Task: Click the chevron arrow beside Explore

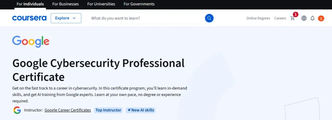Action: point(74,18)
